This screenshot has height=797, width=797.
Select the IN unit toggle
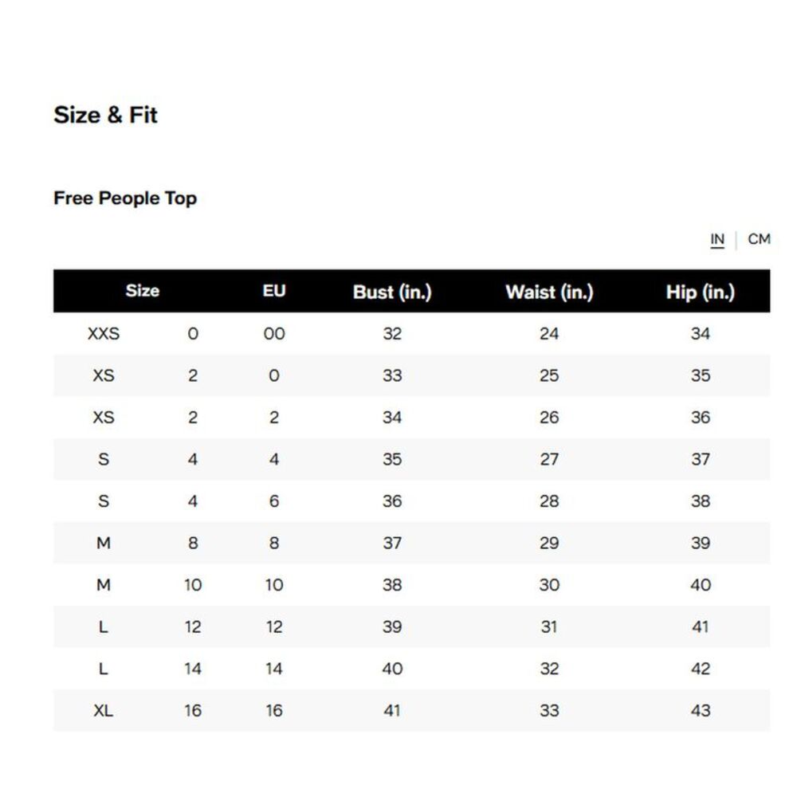click(717, 239)
